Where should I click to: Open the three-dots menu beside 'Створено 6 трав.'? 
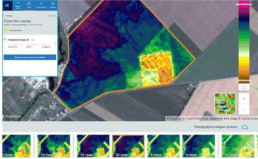click(x=33, y=40)
